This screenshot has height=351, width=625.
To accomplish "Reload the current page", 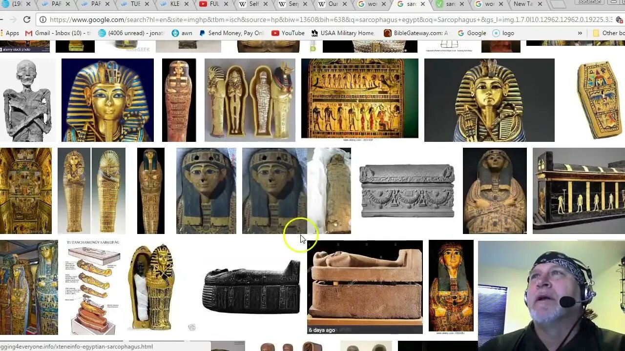I will coord(27,20).
